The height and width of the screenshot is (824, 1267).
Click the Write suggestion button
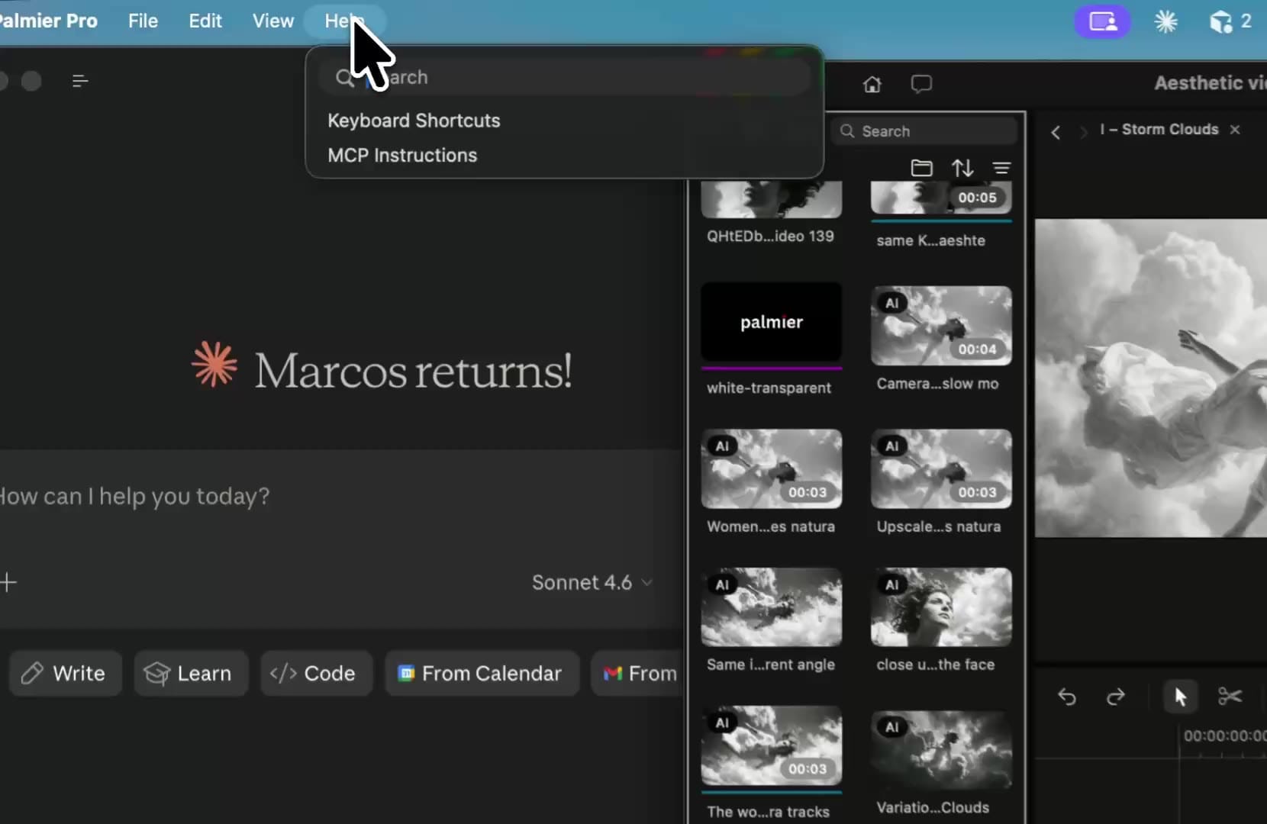tap(66, 673)
